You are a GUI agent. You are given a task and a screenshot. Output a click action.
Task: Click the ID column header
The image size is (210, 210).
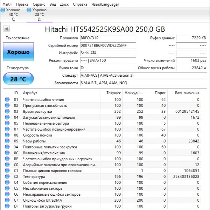(x=16, y=93)
